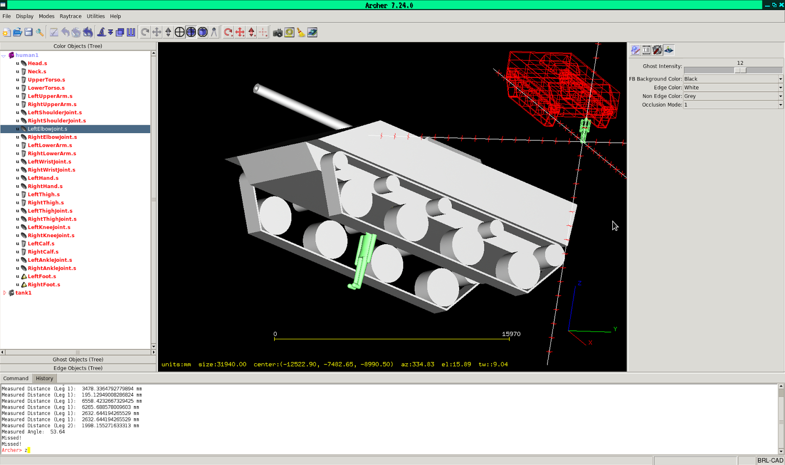This screenshot has height=465, width=785.
Task: Create a new database with the New icon
Action: (x=6, y=32)
